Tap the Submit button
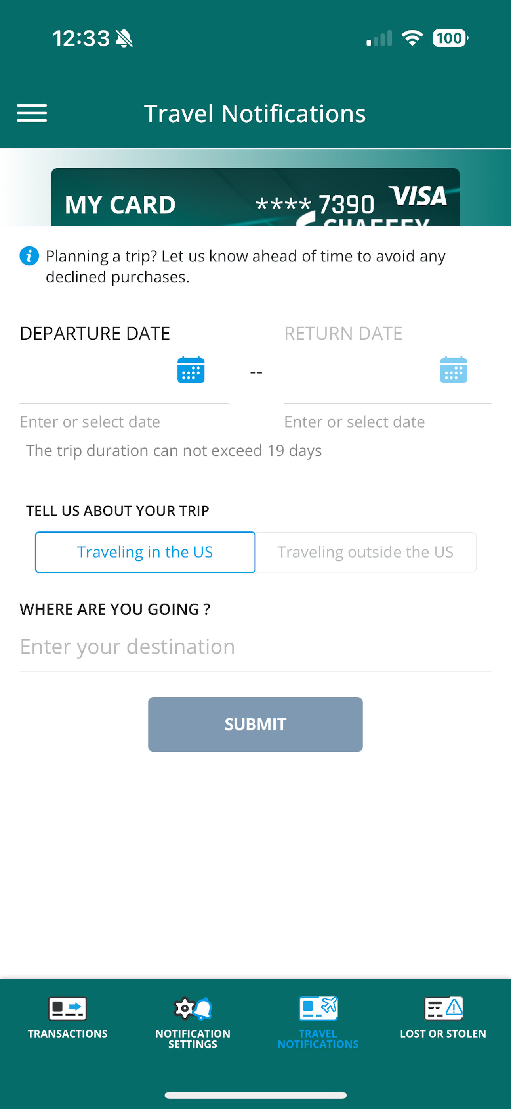Image resolution: width=511 pixels, height=1109 pixels. [255, 725]
